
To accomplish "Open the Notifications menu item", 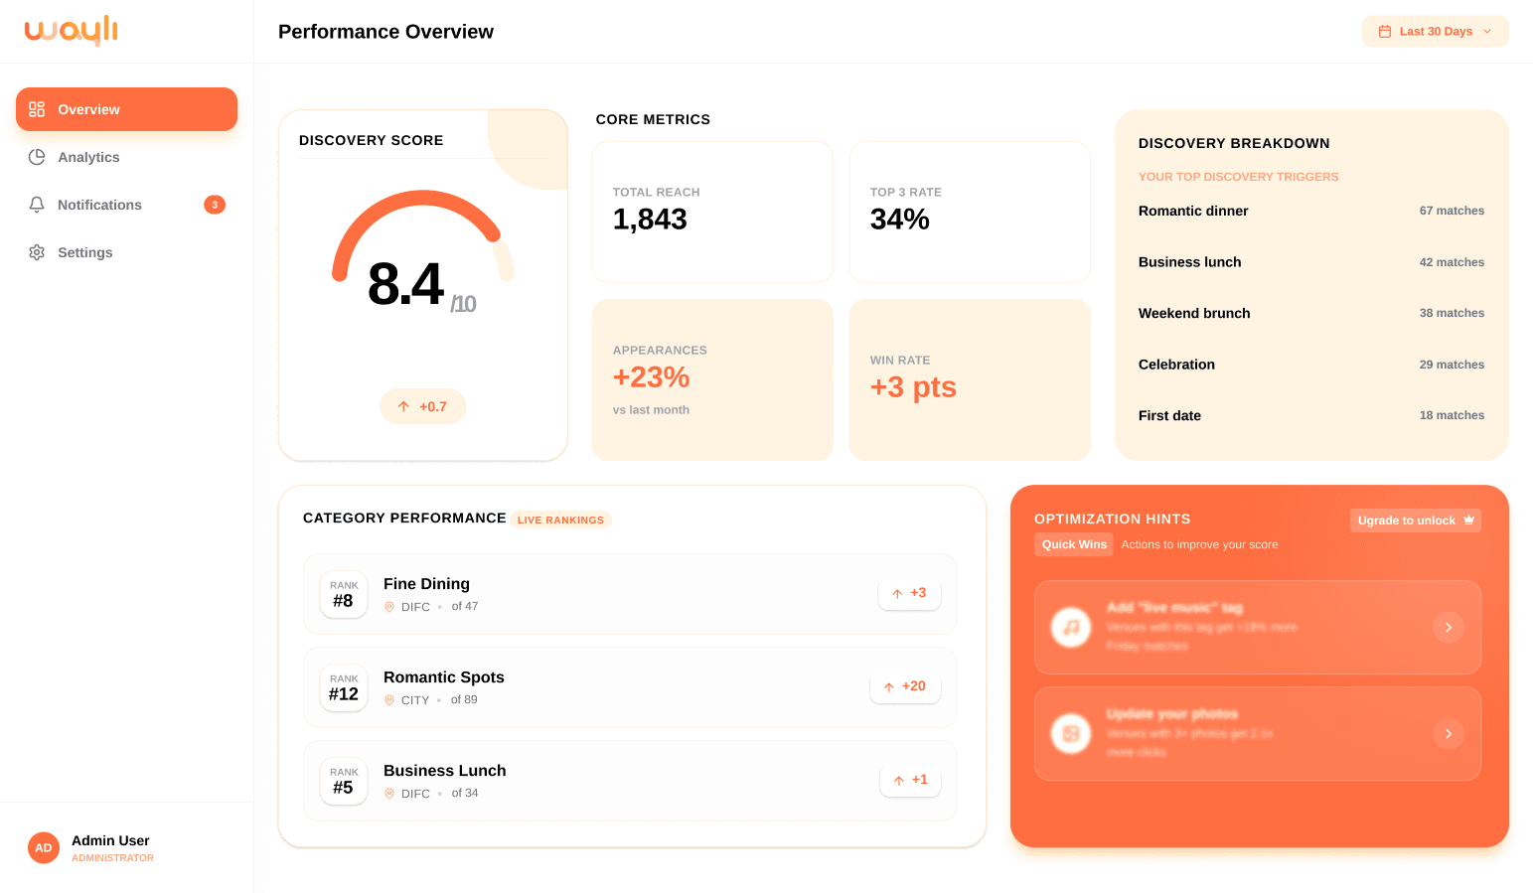I will point(126,205).
